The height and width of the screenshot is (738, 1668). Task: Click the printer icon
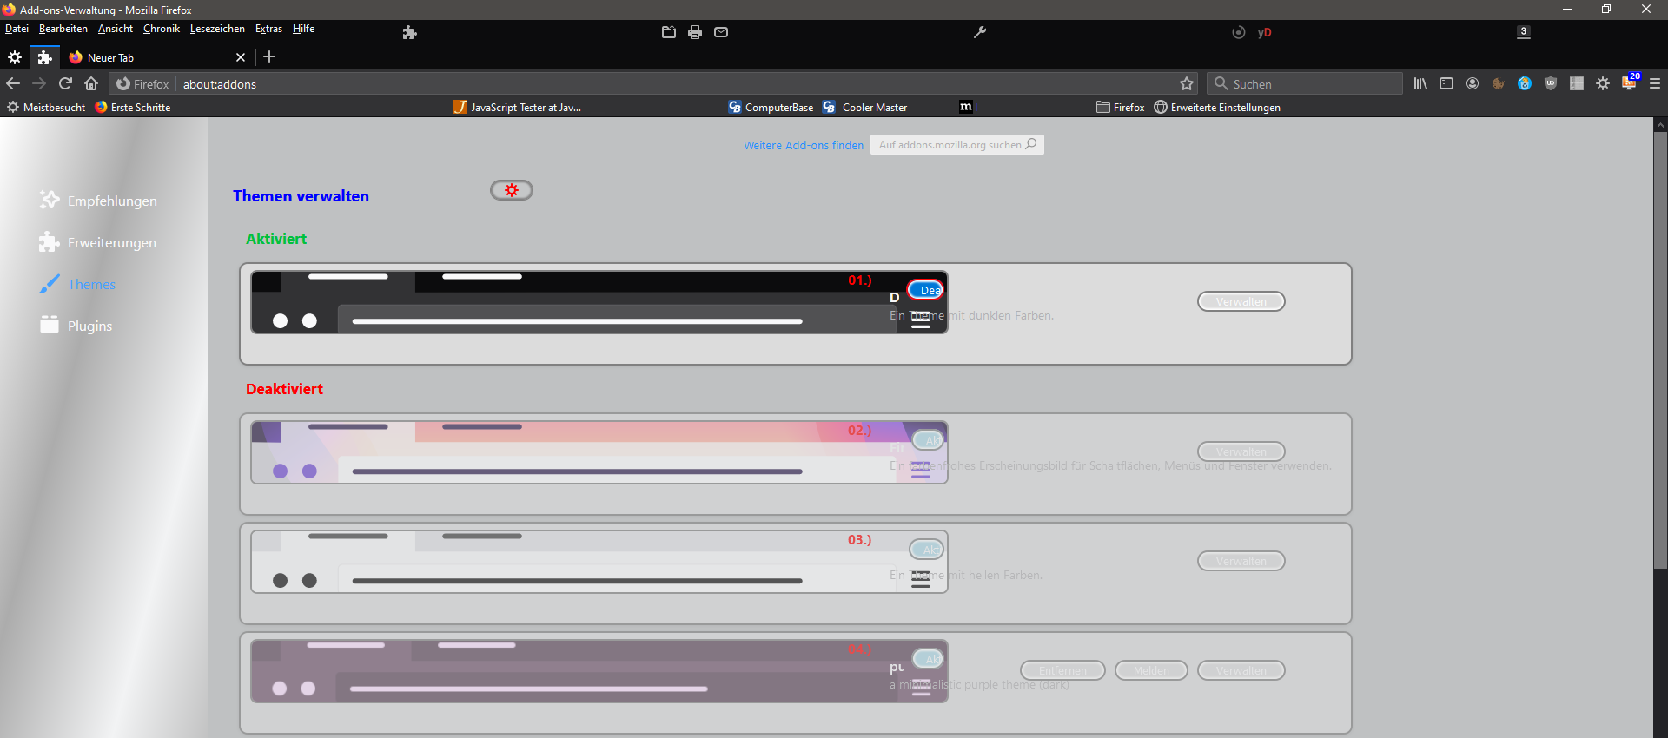[695, 32]
